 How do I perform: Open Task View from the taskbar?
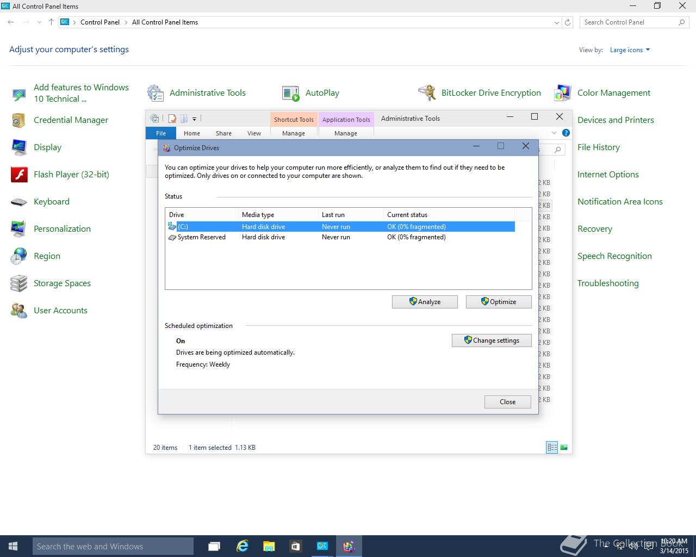214,546
